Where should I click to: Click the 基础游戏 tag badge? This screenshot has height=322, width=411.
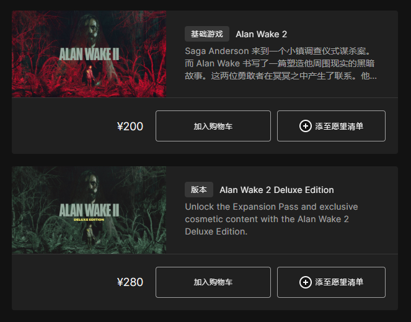click(207, 34)
